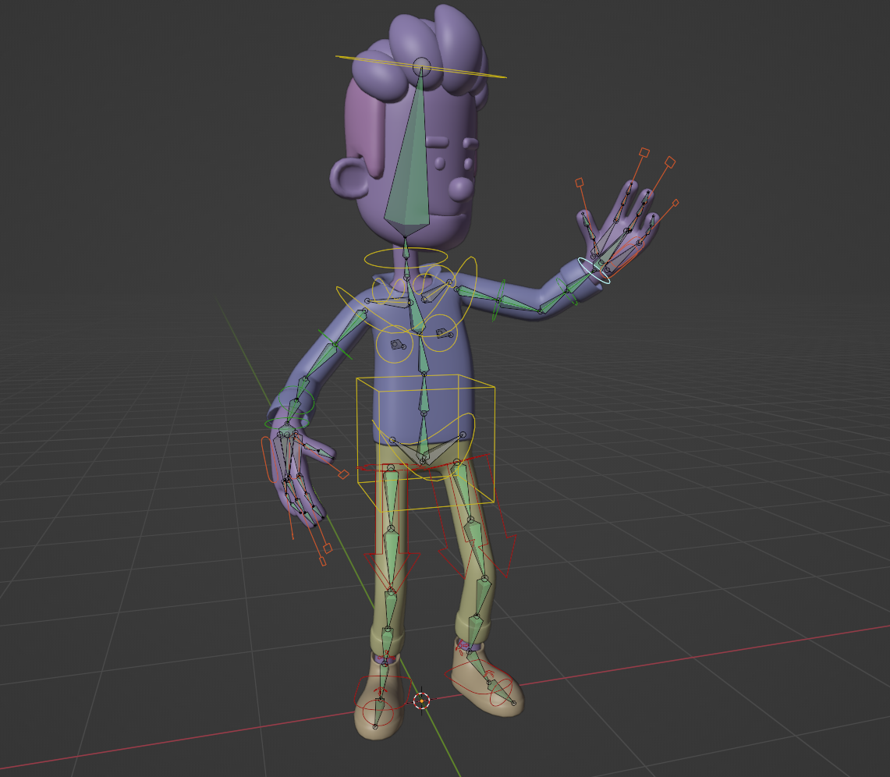The image size is (890, 777).
Task: Select the topmost orange finger control square
Action: click(x=644, y=152)
